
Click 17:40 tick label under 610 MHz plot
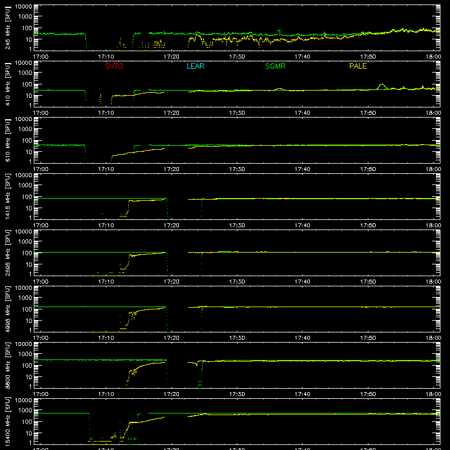click(303, 169)
